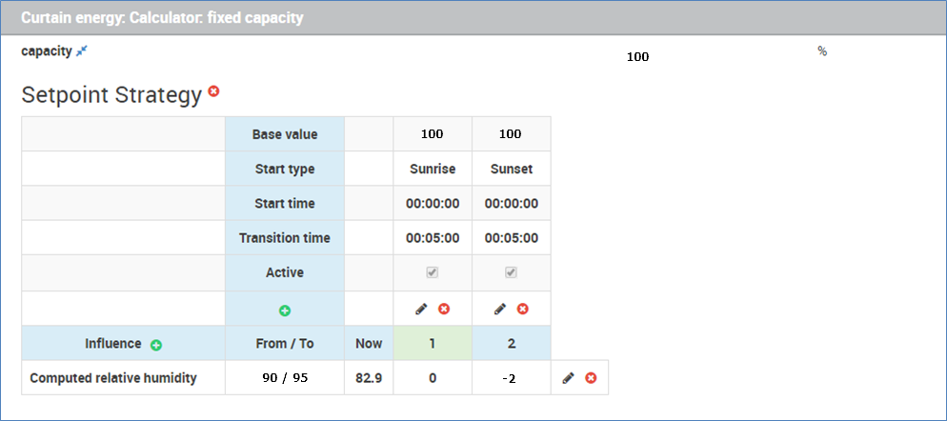Click the 90 / 95 From/To value
Screen dimensions: 947x421
tap(285, 378)
